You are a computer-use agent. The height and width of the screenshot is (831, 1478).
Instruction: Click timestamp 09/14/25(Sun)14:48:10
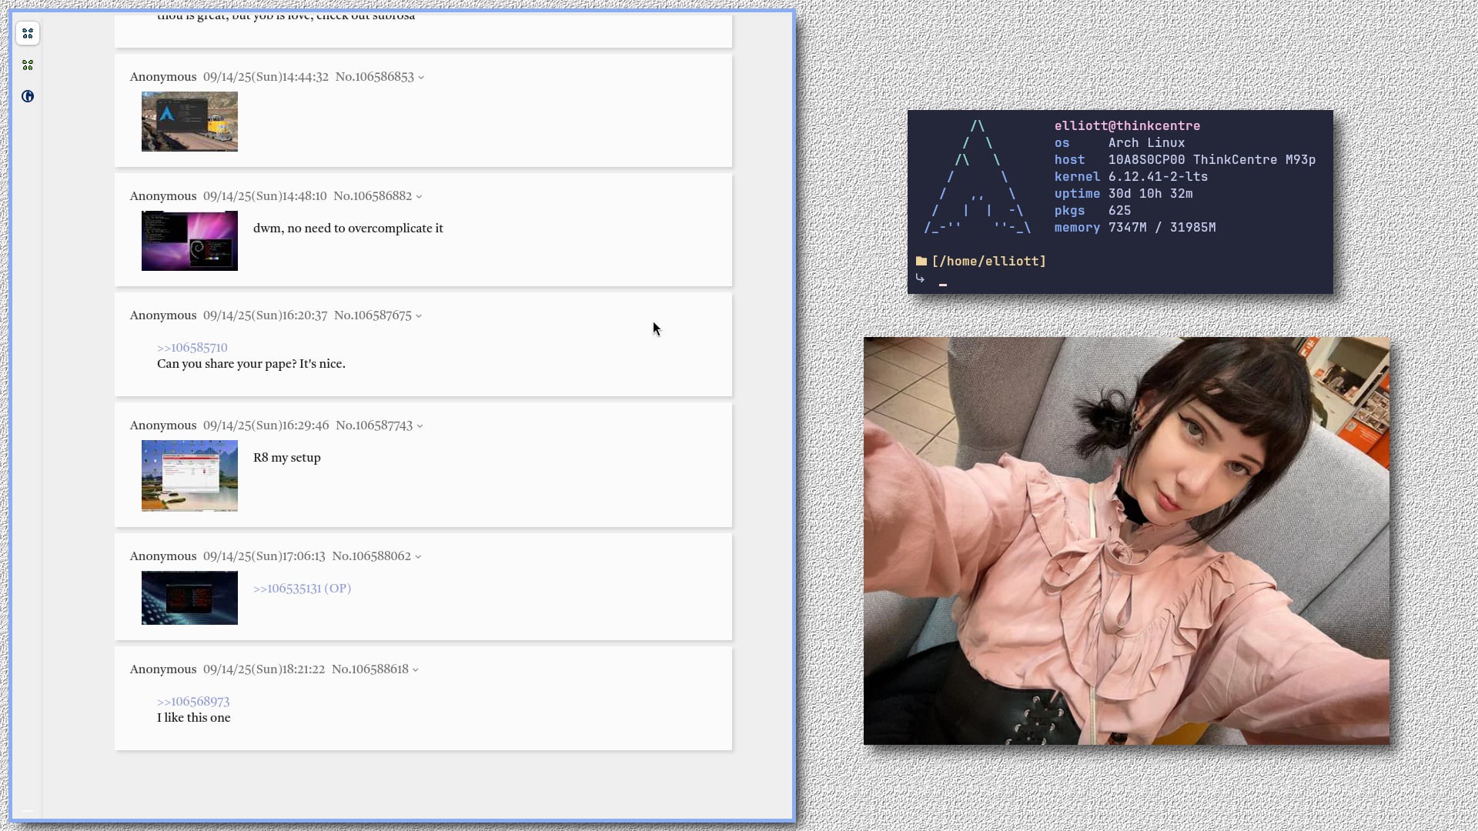click(265, 196)
